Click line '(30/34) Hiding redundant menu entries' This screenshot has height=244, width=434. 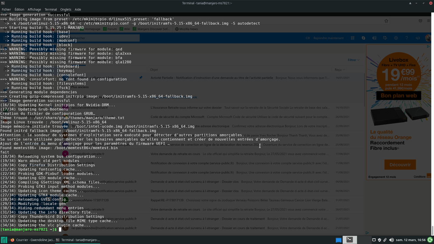pyautogui.click(x=42, y=208)
